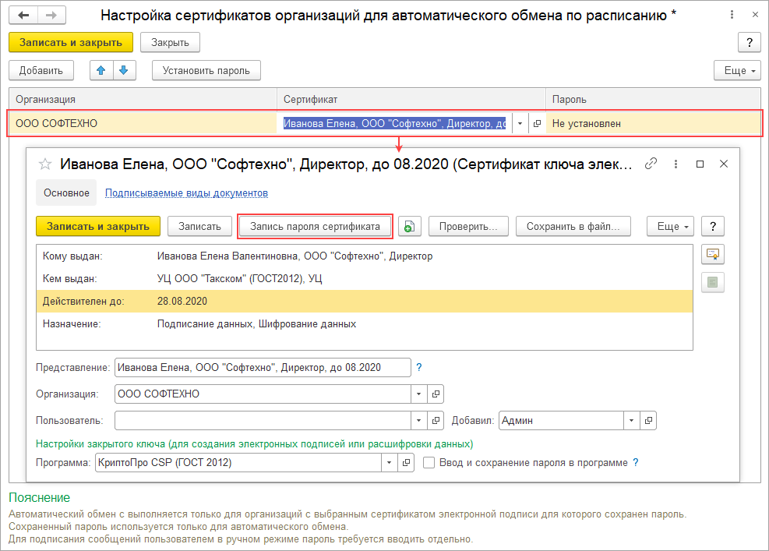Select the Действителен до 28.08.2020 row
Screen dimensions: 769x551
coord(365,302)
